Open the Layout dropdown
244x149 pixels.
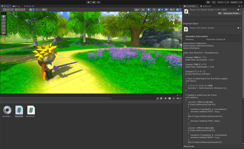pyautogui.click(x=236, y=2)
